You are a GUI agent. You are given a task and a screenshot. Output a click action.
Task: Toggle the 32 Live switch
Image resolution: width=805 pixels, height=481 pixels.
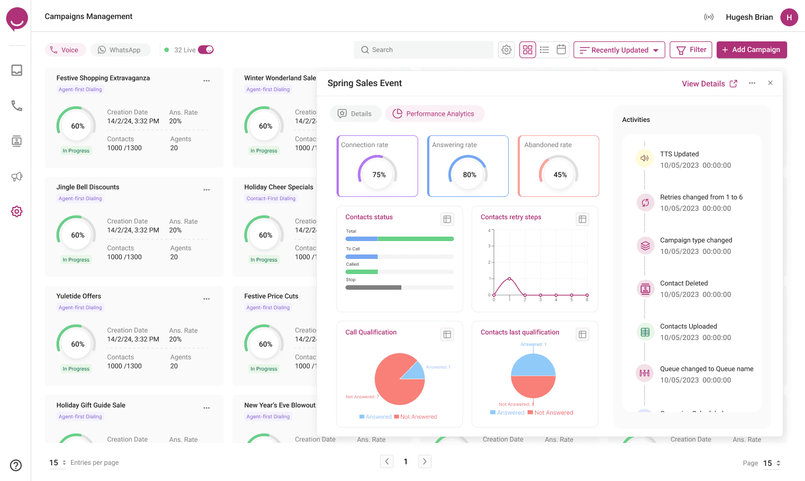pos(206,50)
